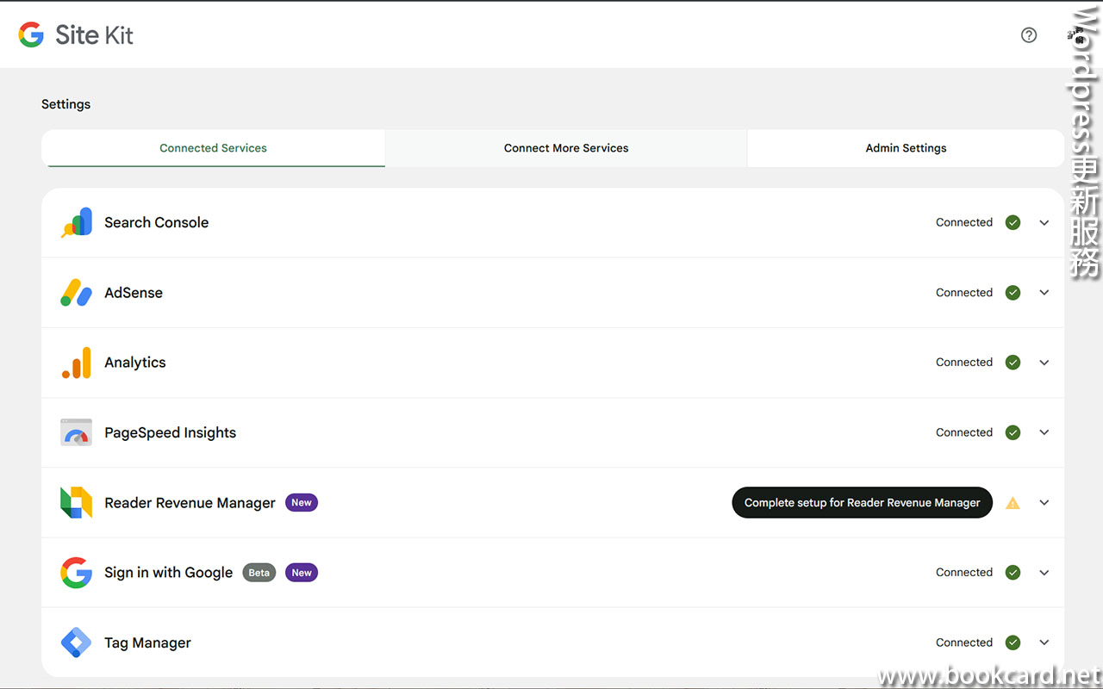Image resolution: width=1103 pixels, height=689 pixels.
Task: Expand the Sign in with Google section
Action: click(x=1044, y=572)
